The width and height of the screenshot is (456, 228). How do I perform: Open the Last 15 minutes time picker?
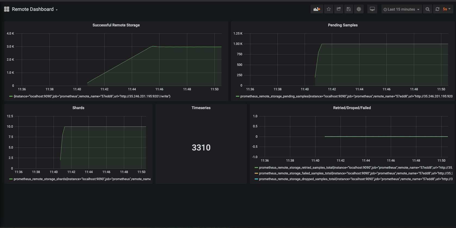(402, 9)
